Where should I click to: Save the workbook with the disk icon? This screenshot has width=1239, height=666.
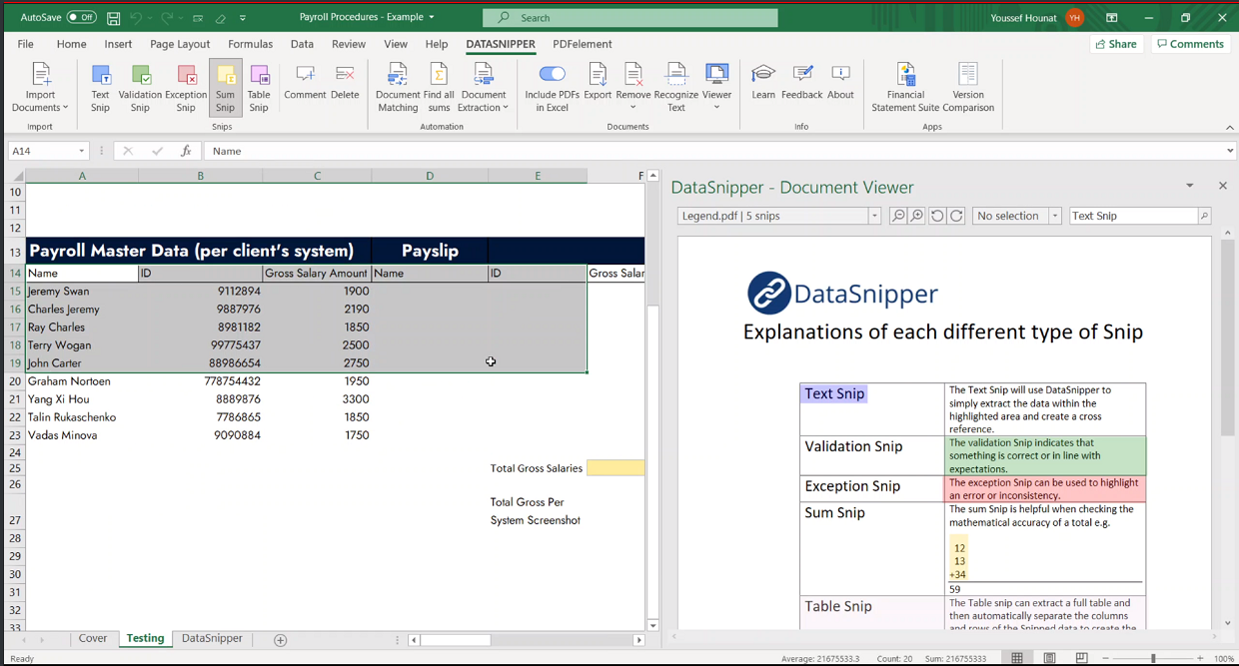coord(114,18)
